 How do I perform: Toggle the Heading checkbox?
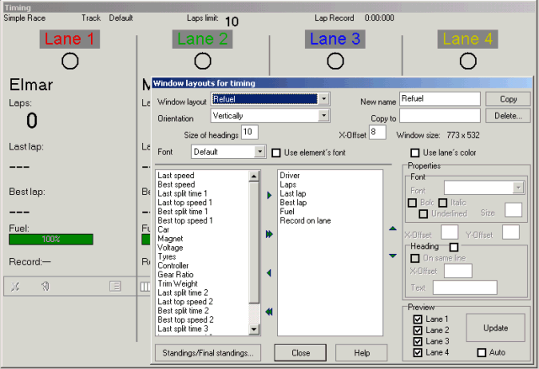tap(454, 247)
